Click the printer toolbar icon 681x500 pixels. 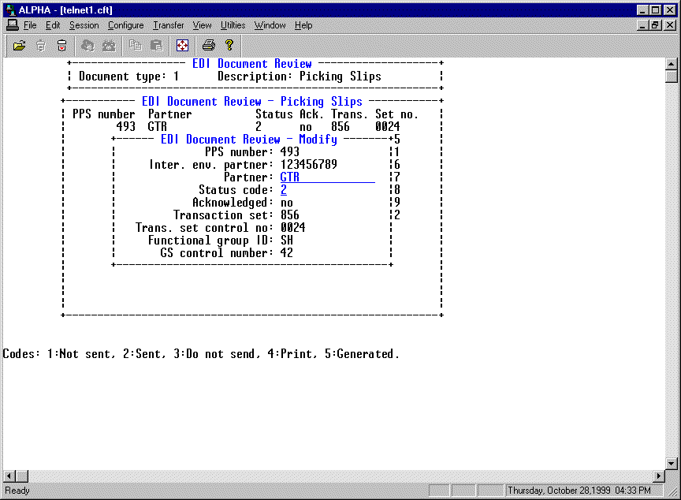208,45
